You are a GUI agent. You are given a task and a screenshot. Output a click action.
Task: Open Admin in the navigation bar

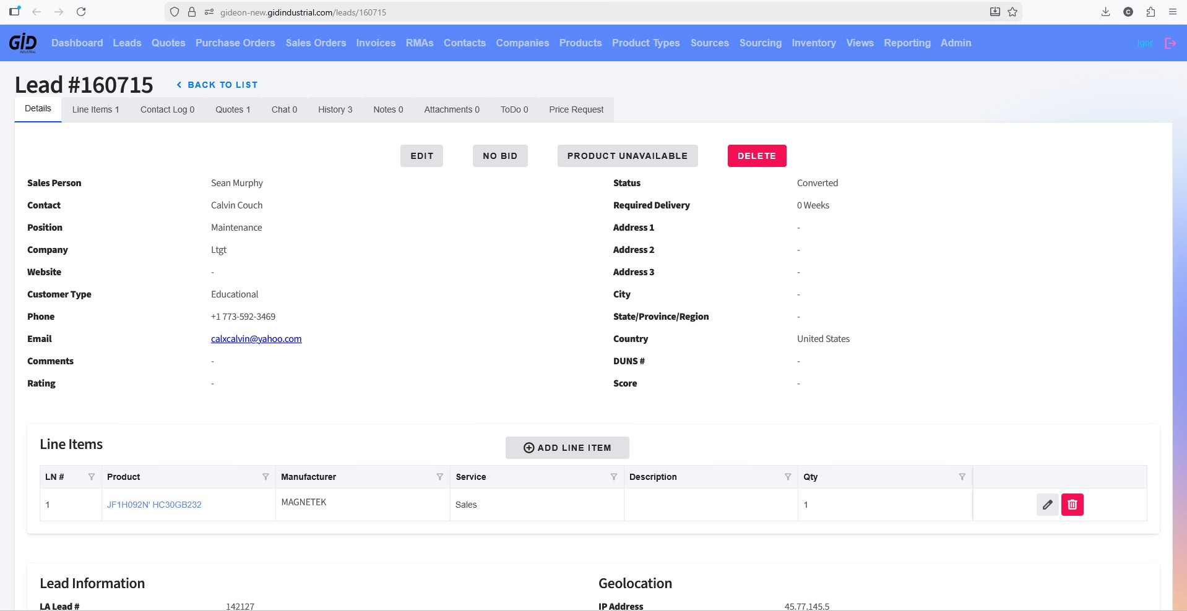tap(956, 43)
